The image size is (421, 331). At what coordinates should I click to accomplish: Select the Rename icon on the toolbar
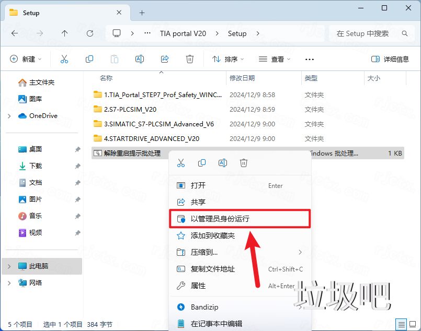coord(139,58)
